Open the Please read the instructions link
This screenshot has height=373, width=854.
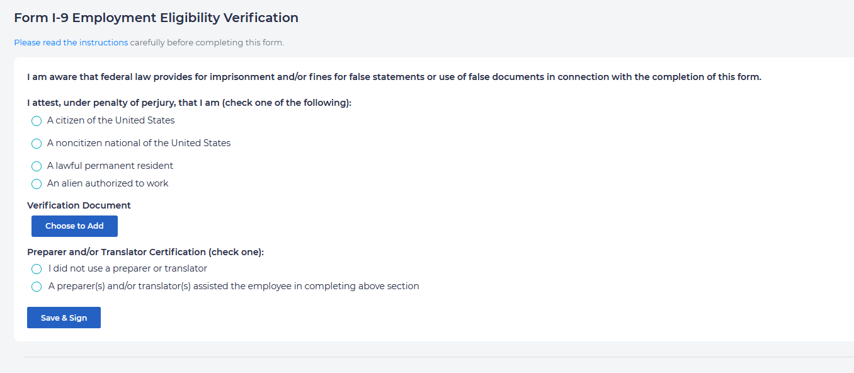[71, 43]
